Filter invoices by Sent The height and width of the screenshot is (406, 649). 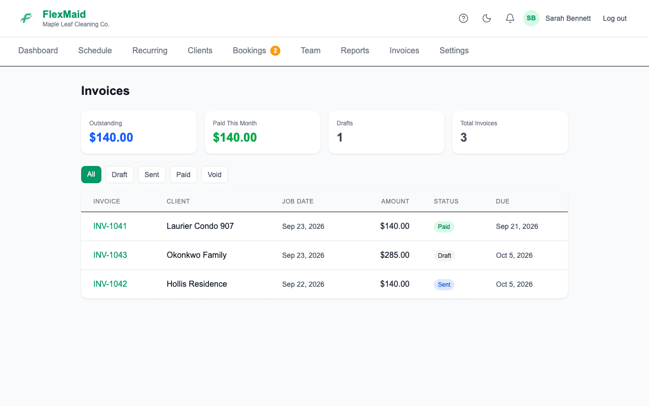[152, 175]
